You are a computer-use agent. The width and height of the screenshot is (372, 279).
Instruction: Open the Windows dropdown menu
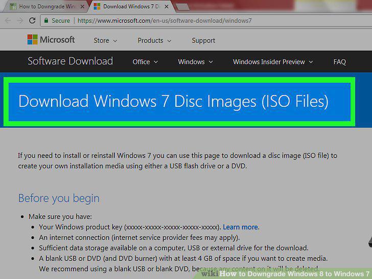click(195, 62)
